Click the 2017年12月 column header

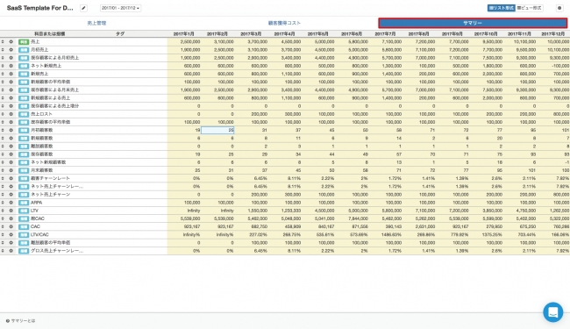(x=553, y=34)
